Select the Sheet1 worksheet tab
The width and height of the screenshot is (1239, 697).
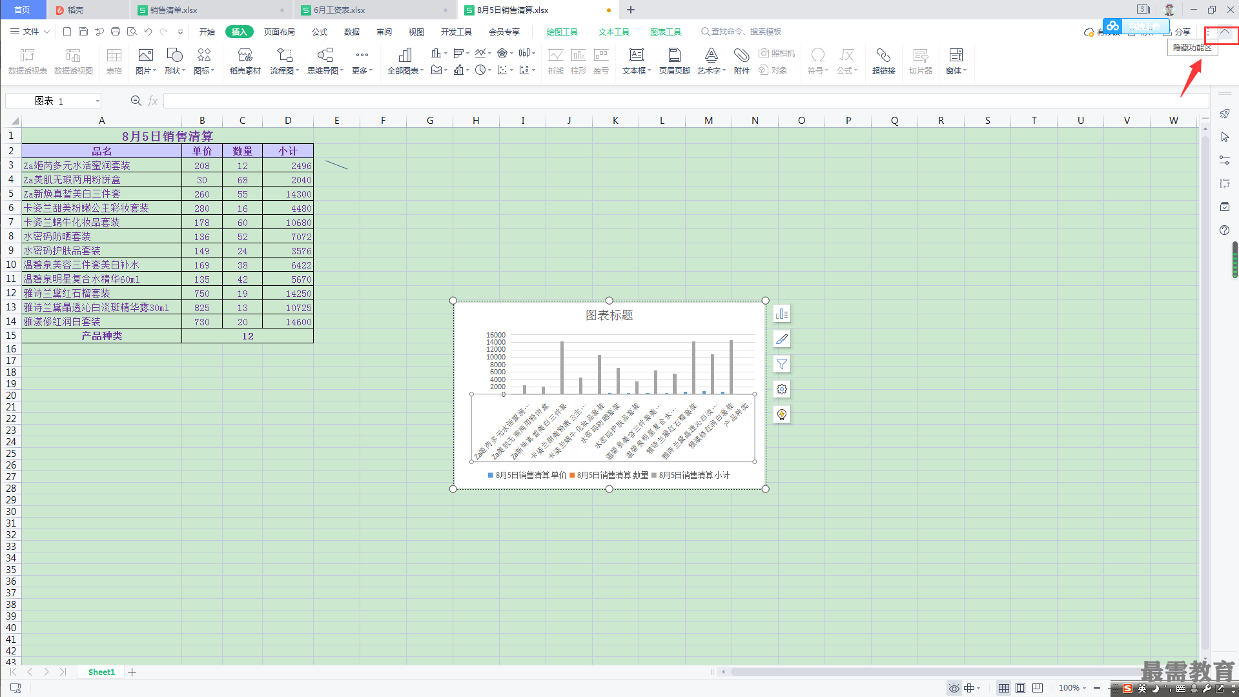[x=101, y=672]
